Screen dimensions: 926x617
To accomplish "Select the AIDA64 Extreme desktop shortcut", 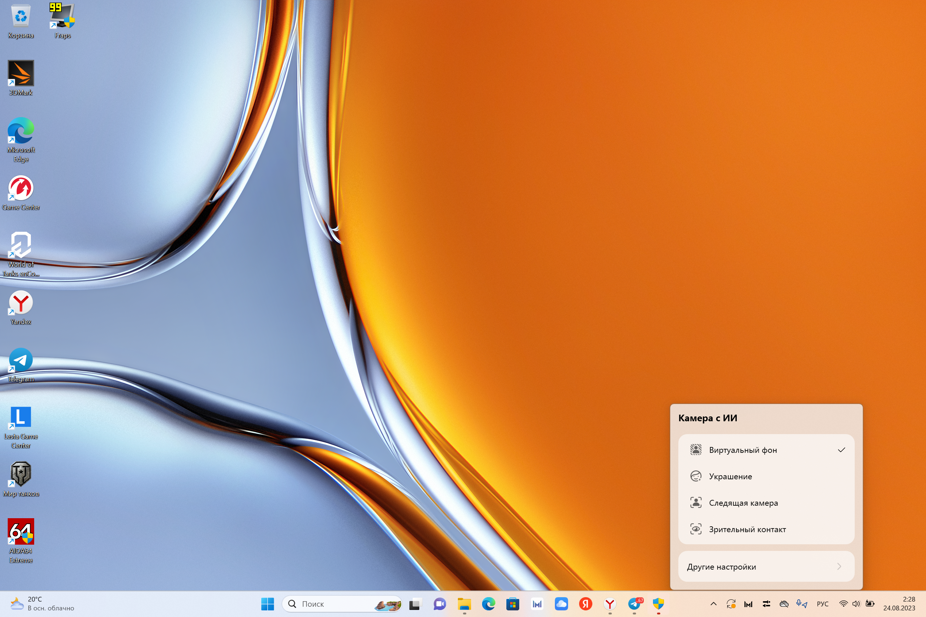I will click(21, 541).
